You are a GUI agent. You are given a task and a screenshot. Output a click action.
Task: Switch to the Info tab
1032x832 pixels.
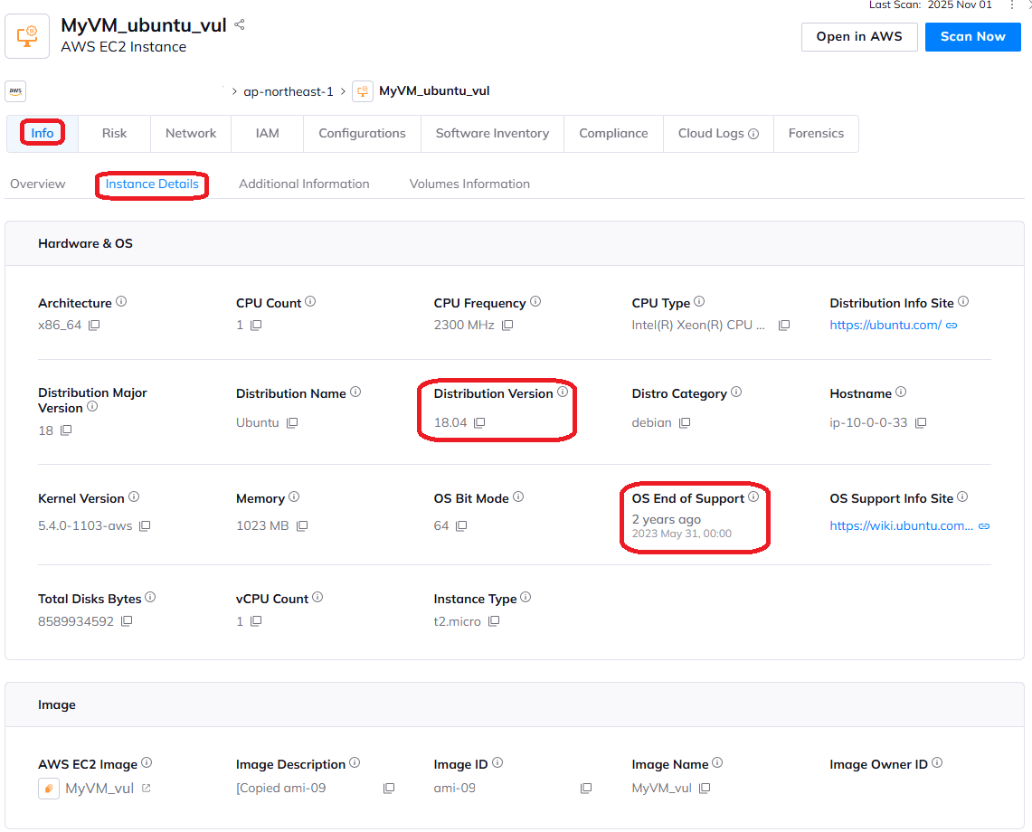click(43, 134)
